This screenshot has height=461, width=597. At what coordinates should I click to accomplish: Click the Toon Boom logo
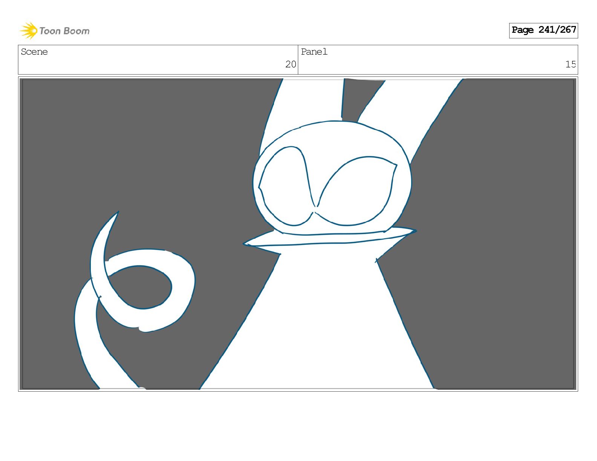(55, 31)
